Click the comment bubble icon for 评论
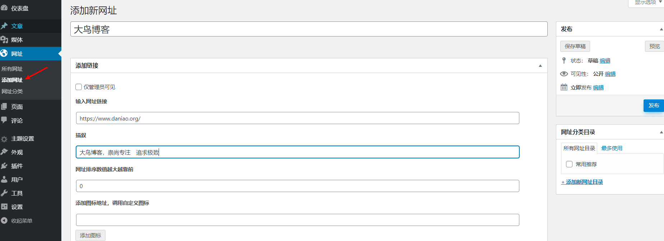Screen dimensions: 664x241 tap(4, 120)
